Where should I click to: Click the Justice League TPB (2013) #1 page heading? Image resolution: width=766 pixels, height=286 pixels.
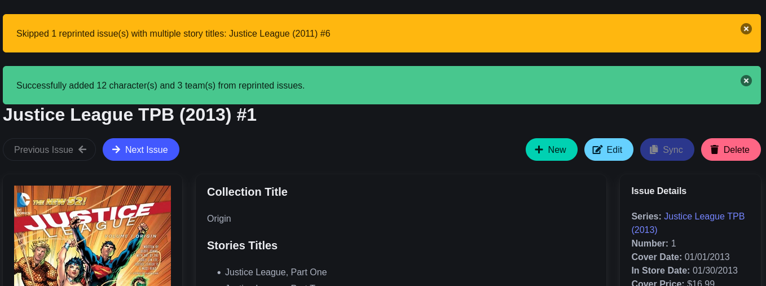pos(130,115)
